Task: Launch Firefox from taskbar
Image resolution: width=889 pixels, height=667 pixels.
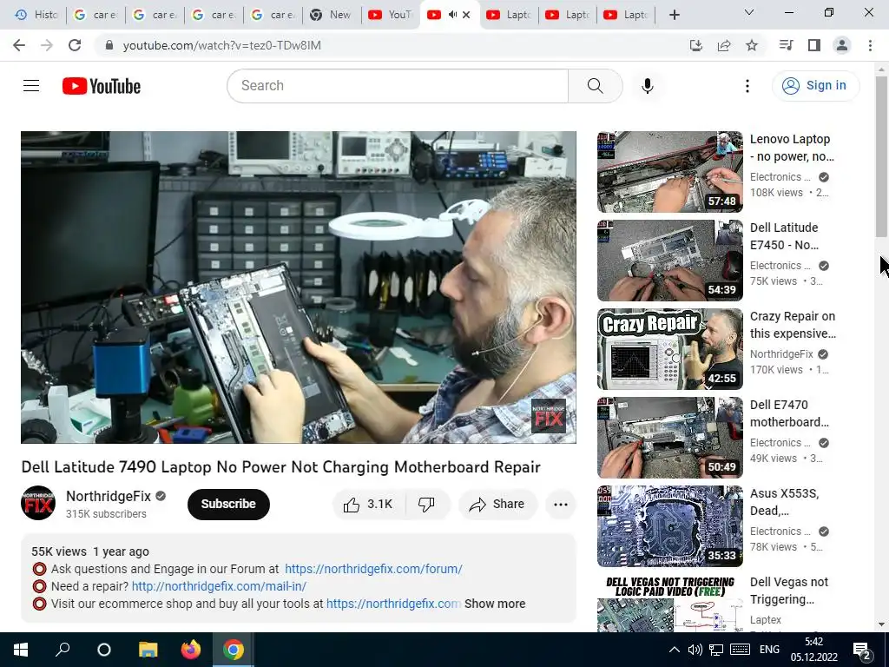Action: click(x=190, y=650)
